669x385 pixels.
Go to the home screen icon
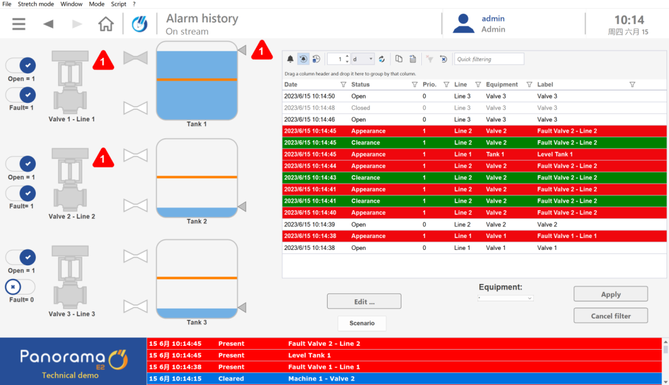[x=106, y=24]
